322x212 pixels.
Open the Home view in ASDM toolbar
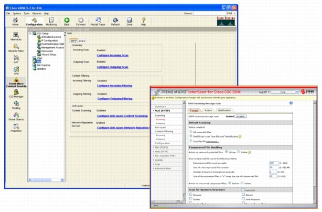15,21
